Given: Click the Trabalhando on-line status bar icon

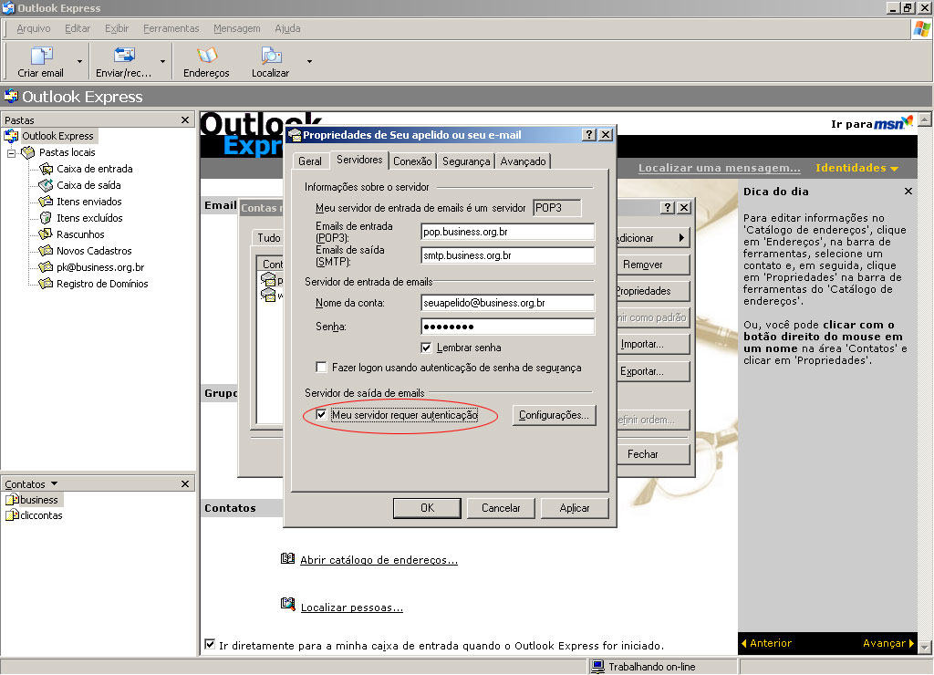Looking at the screenshot, I should 597,667.
